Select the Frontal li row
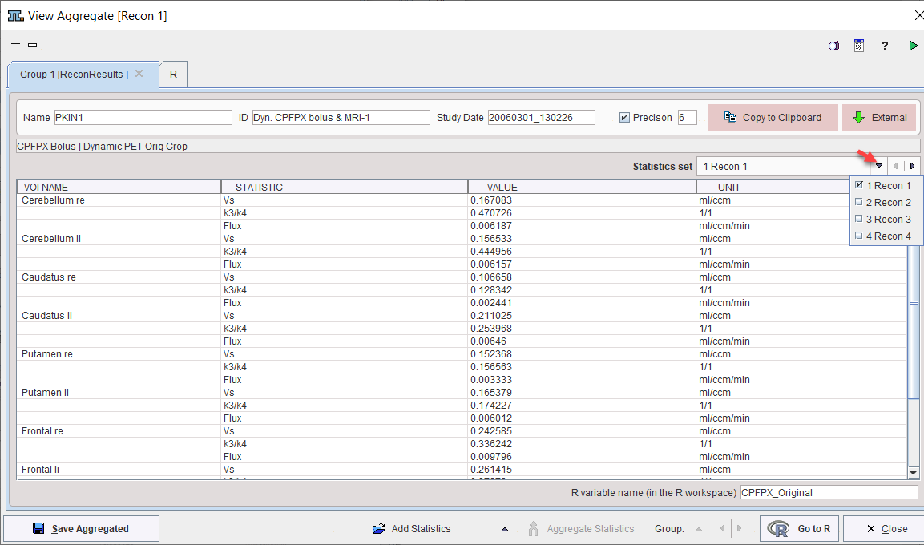The width and height of the screenshot is (924, 545). tap(462, 470)
